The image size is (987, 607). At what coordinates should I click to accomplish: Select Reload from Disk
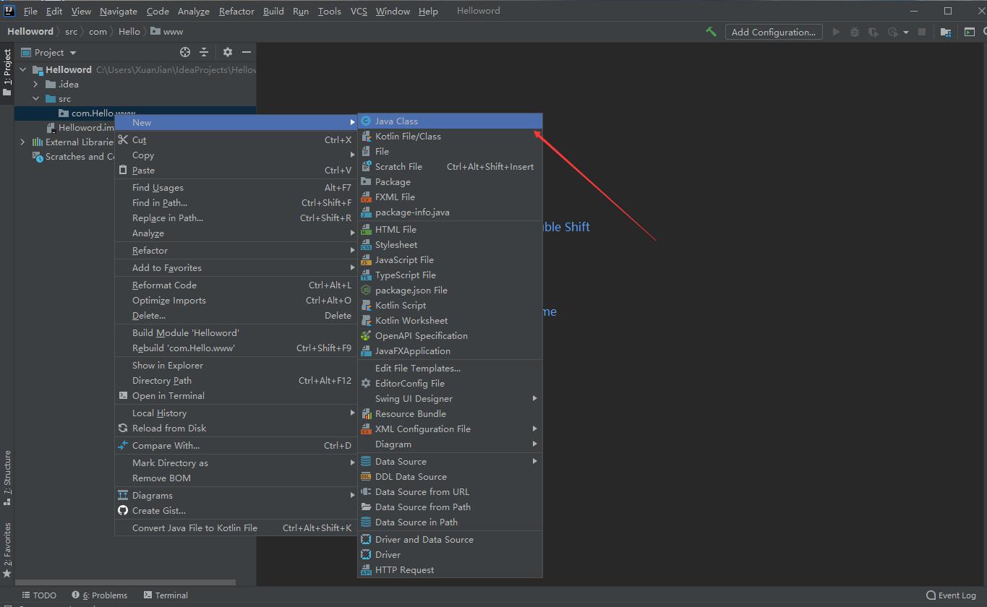[235, 429]
